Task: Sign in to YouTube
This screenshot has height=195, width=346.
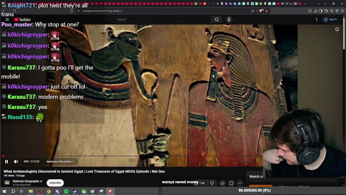Action: (x=330, y=19)
